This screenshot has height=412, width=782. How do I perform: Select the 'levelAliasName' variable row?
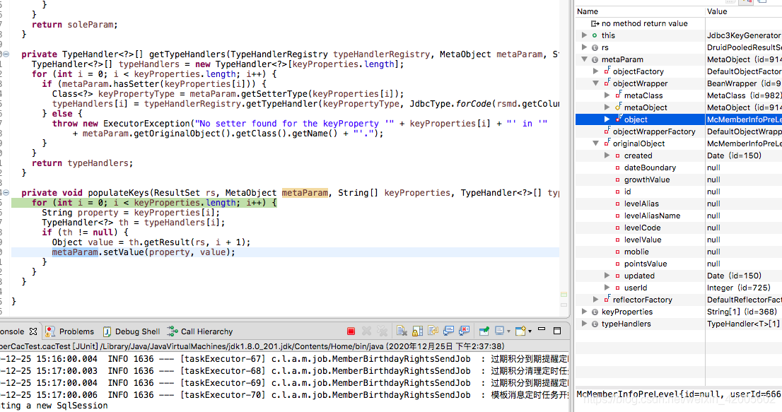pyautogui.click(x=678, y=216)
